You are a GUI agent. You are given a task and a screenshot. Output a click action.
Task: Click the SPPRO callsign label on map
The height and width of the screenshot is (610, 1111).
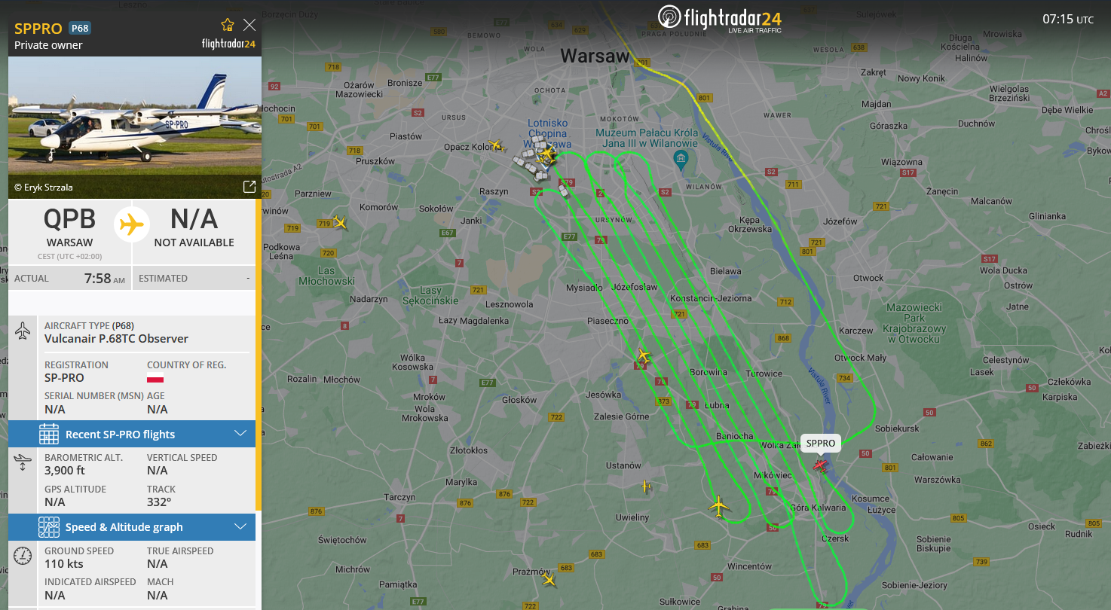[x=821, y=444]
